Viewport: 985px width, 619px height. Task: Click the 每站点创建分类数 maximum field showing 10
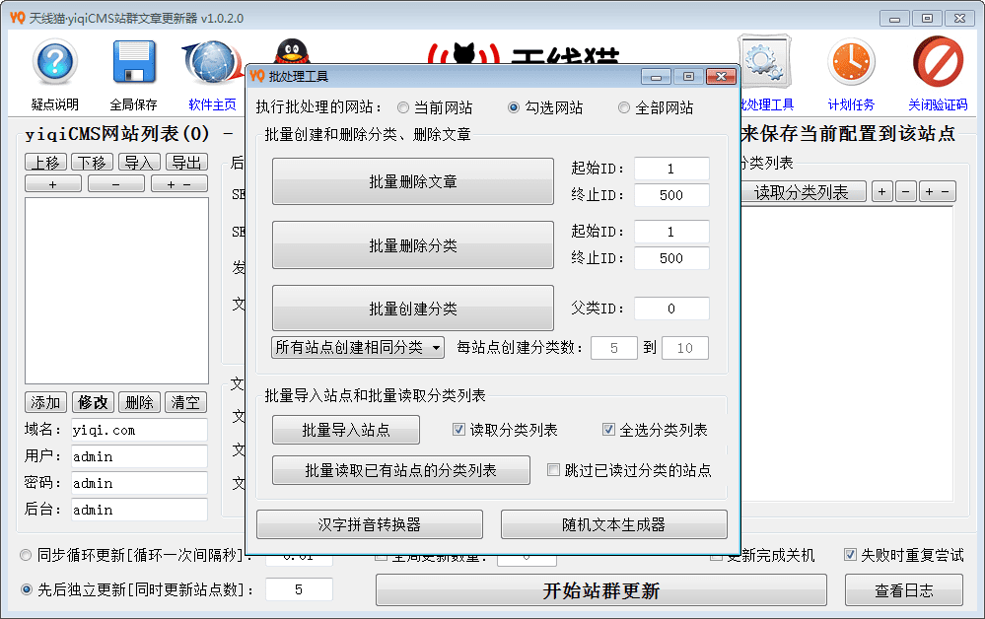[684, 348]
